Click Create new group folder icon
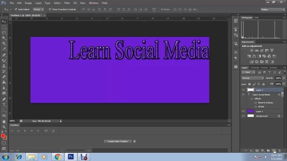 click(268, 151)
